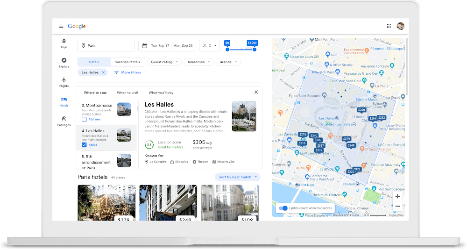Open the Google apps grid

(x=389, y=26)
